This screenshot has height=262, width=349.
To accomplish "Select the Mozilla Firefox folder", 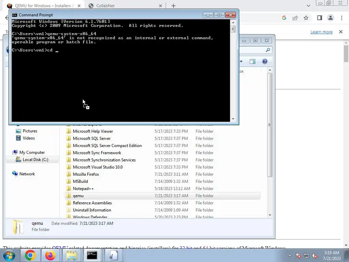I will coord(86,174).
